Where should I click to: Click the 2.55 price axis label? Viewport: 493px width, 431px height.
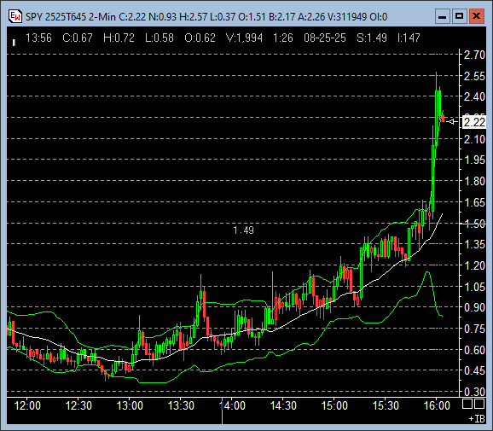pos(474,76)
